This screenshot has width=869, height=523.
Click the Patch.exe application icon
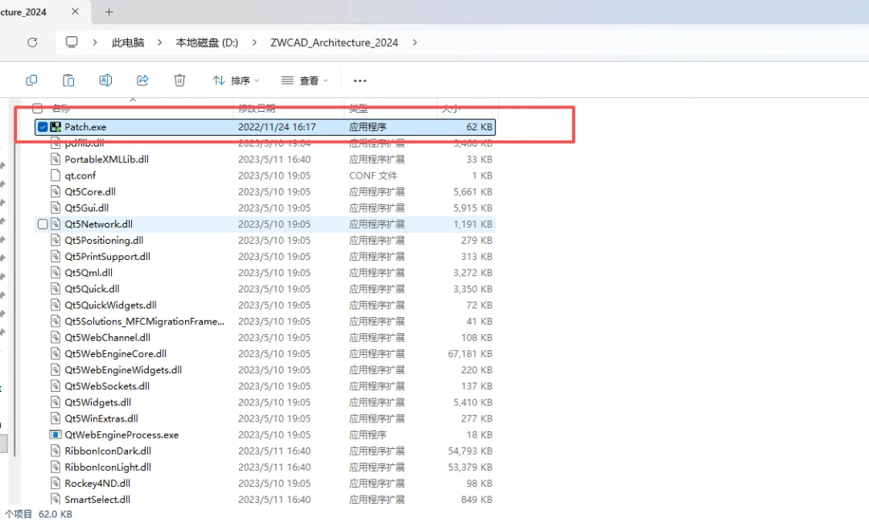point(56,127)
